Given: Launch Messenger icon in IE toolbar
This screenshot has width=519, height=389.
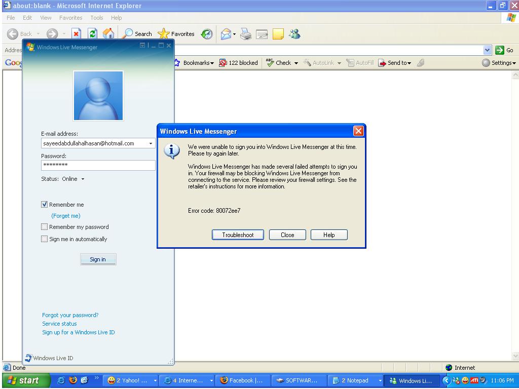Looking at the screenshot, I should pyautogui.click(x=294, y=34).
